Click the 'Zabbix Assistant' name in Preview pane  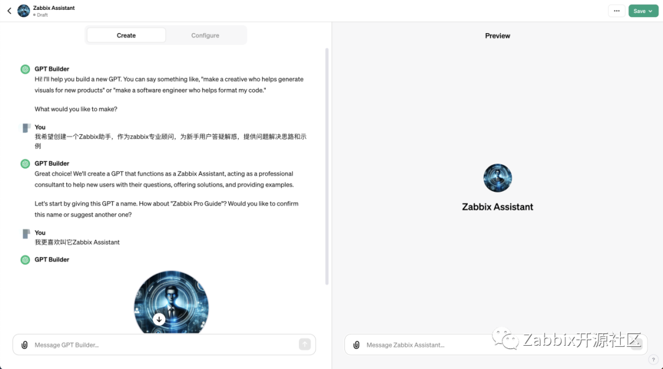coord(497,207)
